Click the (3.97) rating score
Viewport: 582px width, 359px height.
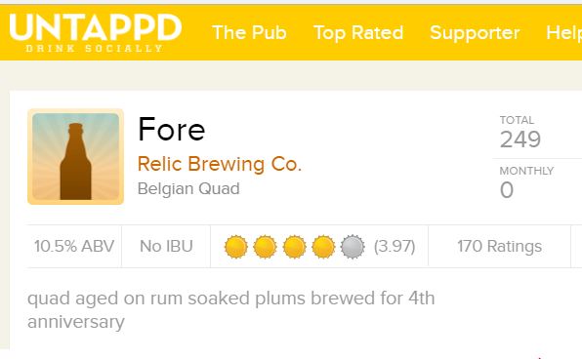click(x=395, y=246)
